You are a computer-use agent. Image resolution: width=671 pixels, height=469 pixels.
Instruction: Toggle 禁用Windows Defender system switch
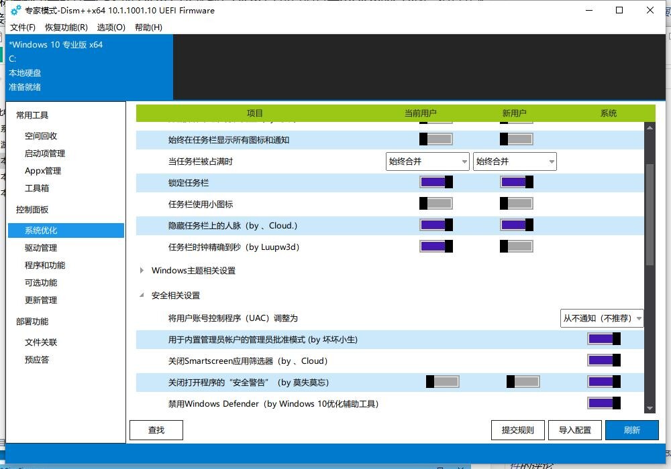(604, 403)
